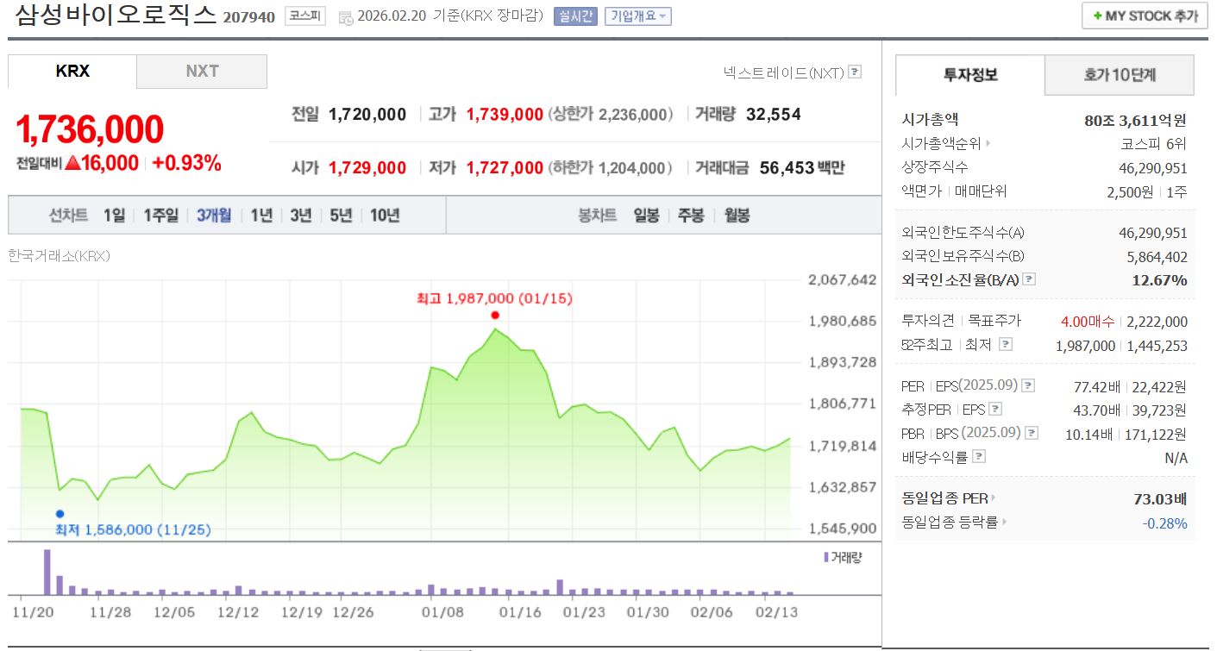Click 넥스트레이드(NXT) link
Viewport: 1217px width, 651px height.
pos(783,72)
